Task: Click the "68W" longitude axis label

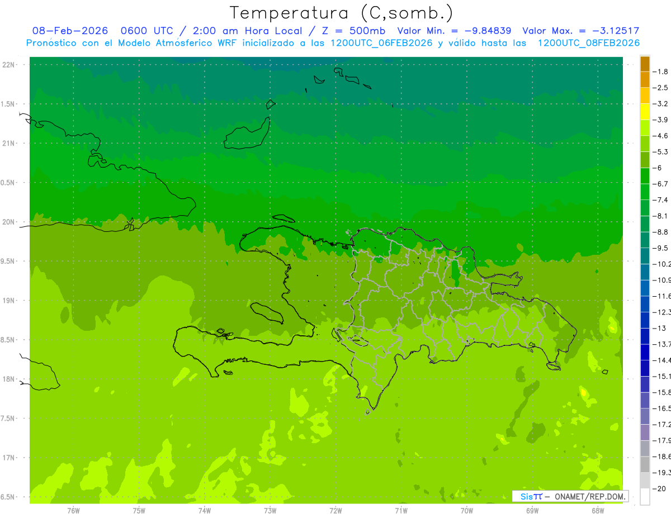Action: [598, 510]
